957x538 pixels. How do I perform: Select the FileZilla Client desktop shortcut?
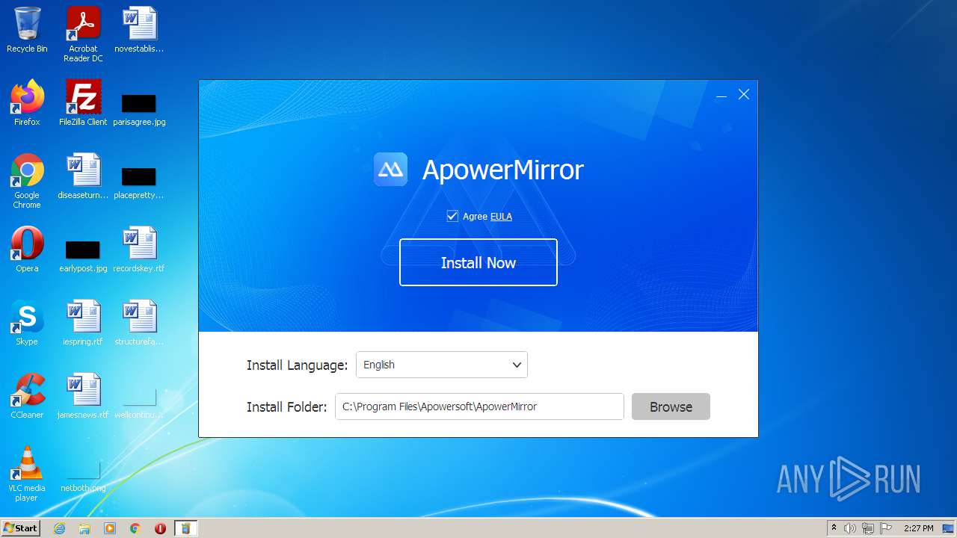pyautogui.click(x=83, y=103)
